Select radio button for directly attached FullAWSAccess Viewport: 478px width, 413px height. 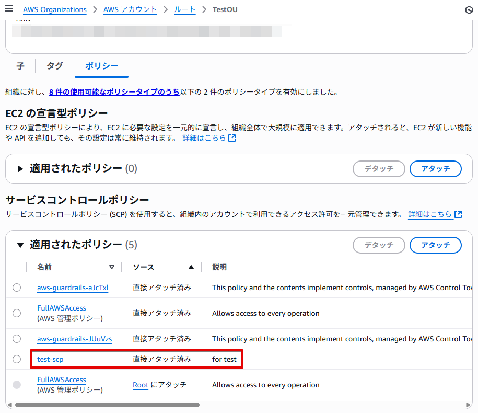pos(17,313)
